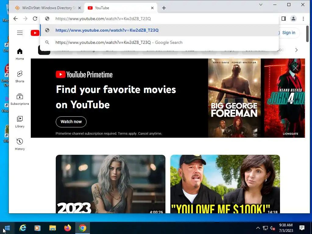Open the YouTube hamburger guide menu

(20, 33)
